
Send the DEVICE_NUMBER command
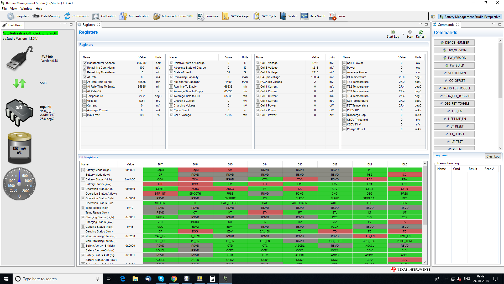pos(454,43)
